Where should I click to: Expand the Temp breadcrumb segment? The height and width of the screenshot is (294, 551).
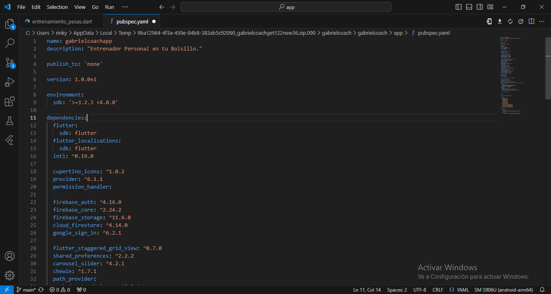tap(125, 33)
